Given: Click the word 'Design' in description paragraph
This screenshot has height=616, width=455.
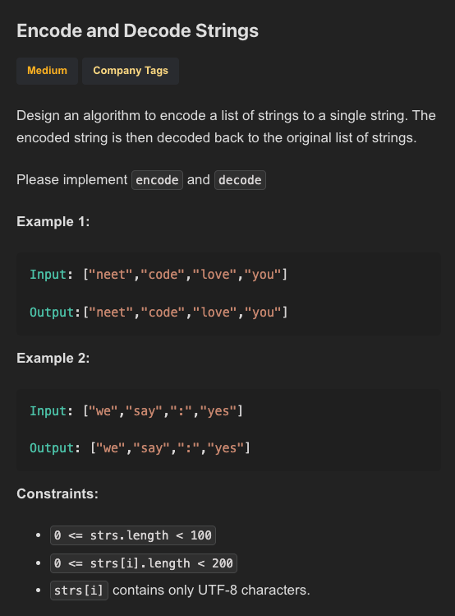Looking at the screenshot, I should click(38, 115).
